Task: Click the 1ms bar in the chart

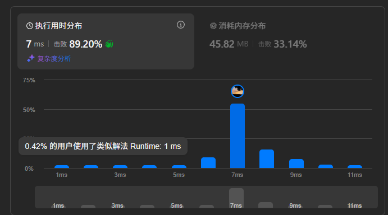Action: (x=62, y=167)
